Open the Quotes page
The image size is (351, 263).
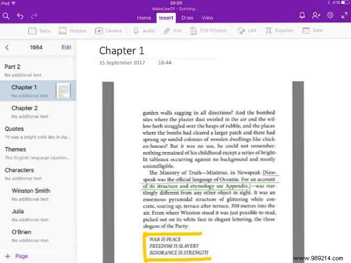38,132
